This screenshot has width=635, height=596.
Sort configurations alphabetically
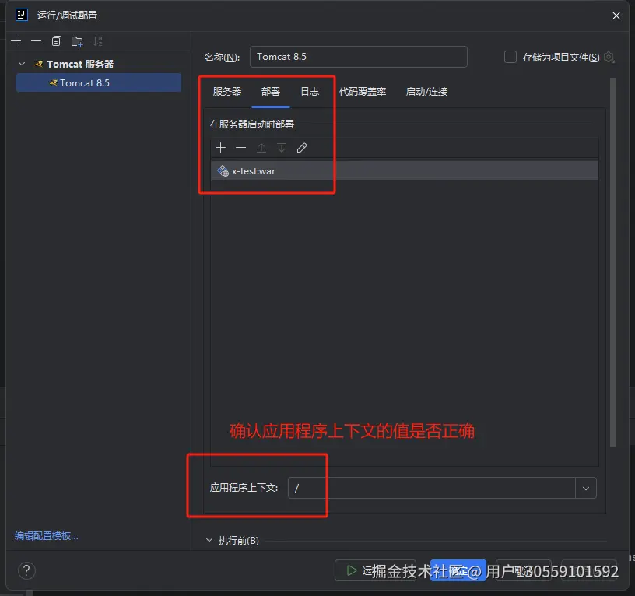97,41
